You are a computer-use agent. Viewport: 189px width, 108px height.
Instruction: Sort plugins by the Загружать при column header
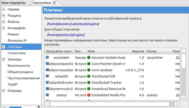coord(59,51)
